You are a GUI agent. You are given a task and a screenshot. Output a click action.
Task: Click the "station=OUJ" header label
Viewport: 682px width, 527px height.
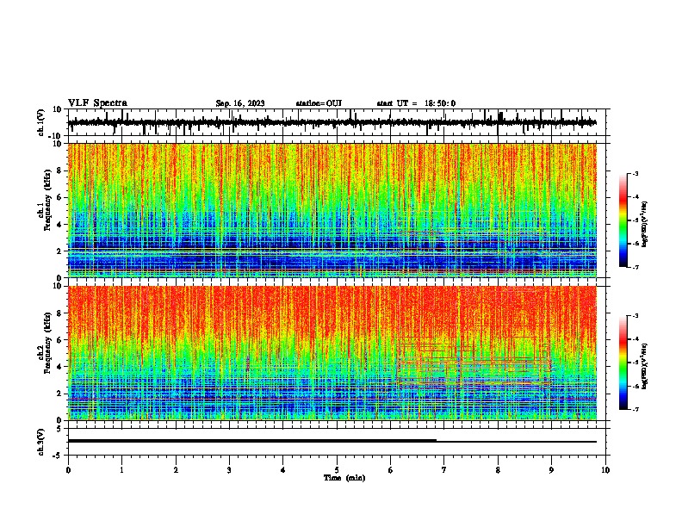(x=319, y=103)
